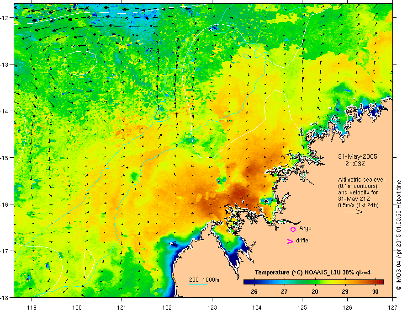Click the magenta drifter arrowhead legend symbol

pyautogui.click(x=290, y=241)
